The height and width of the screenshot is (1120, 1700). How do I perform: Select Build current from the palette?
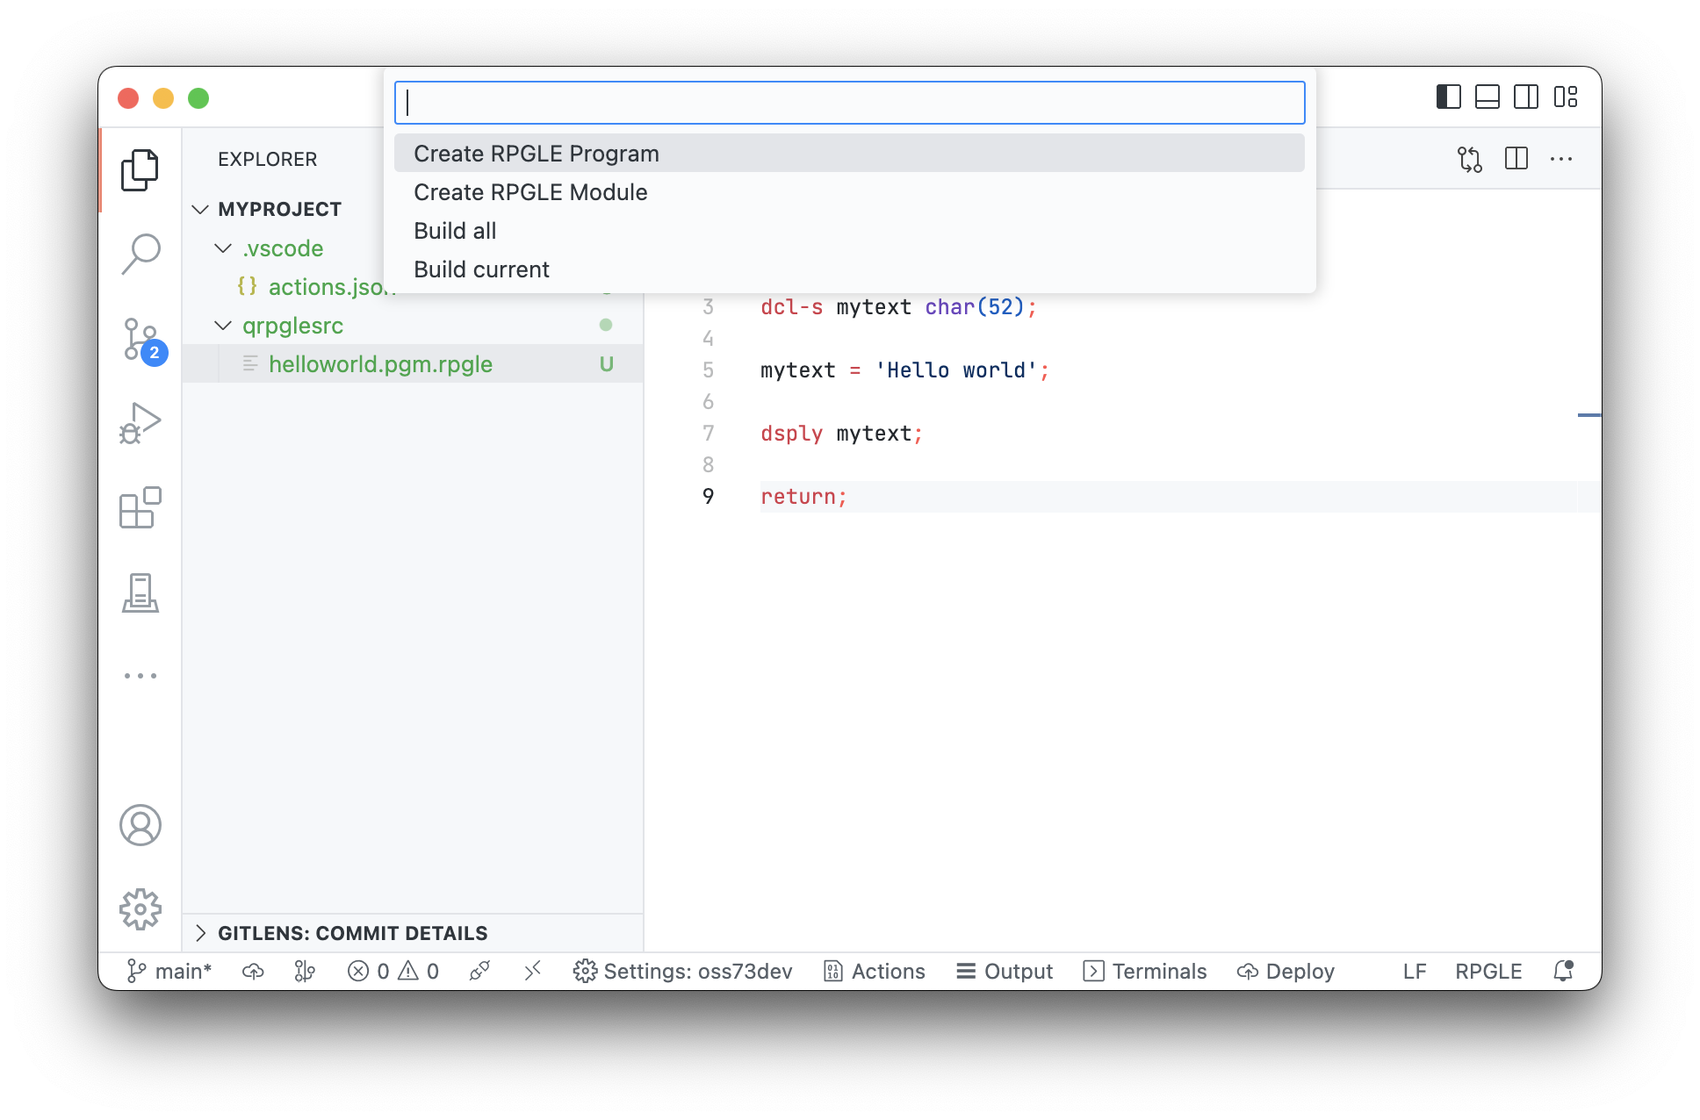pos(481,269)
